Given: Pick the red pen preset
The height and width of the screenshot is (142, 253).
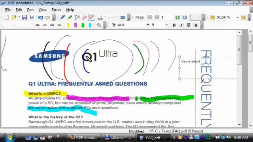Looking at the screenshot, I should (x=45, y=25).
